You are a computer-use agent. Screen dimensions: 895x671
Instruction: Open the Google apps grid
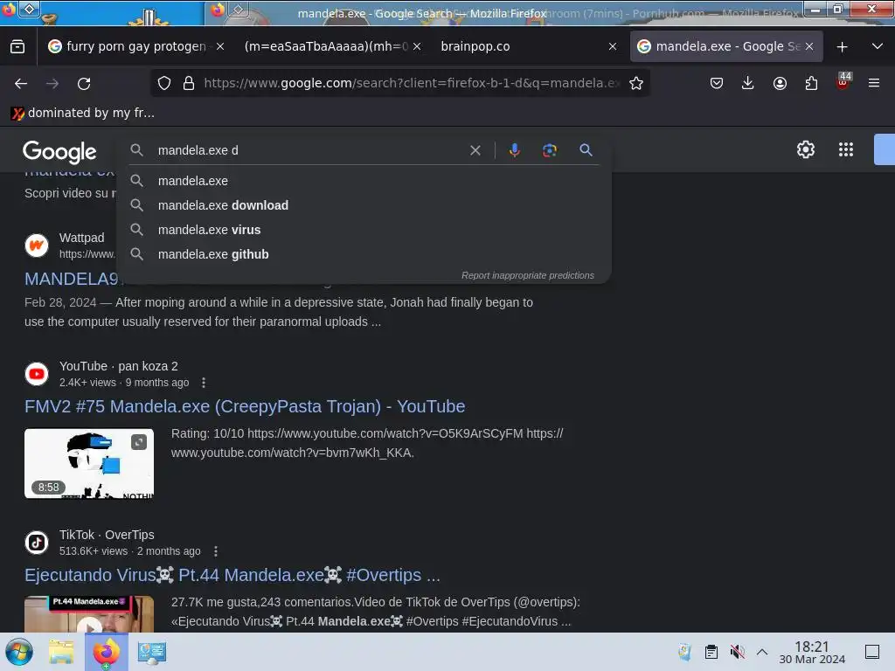[846, 149]
